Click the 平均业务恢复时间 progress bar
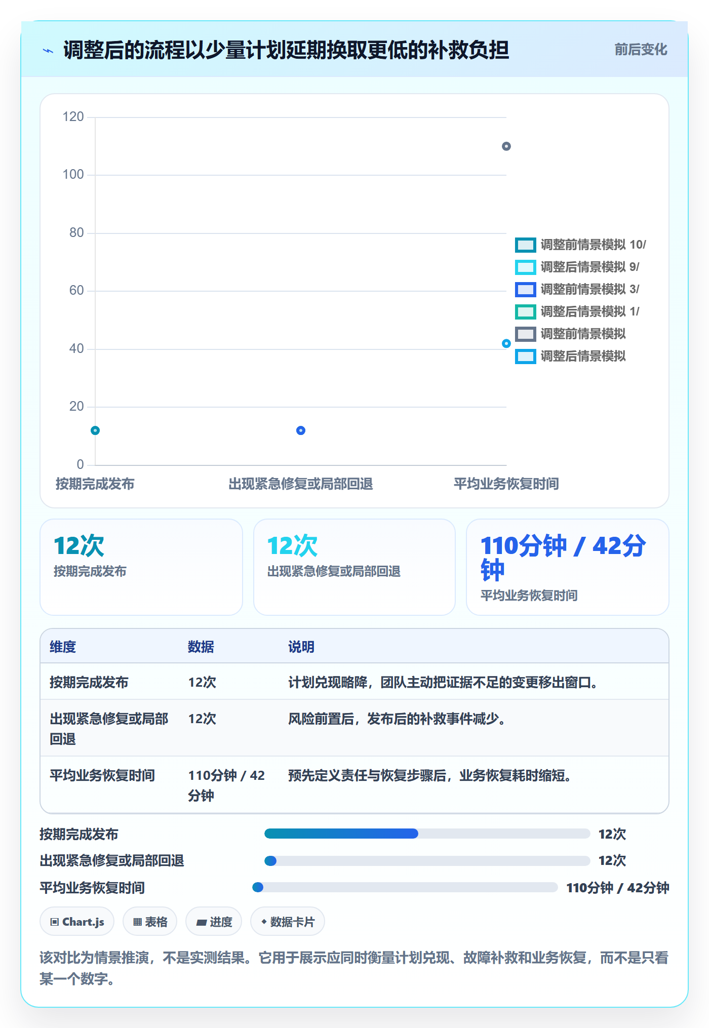 405,887
